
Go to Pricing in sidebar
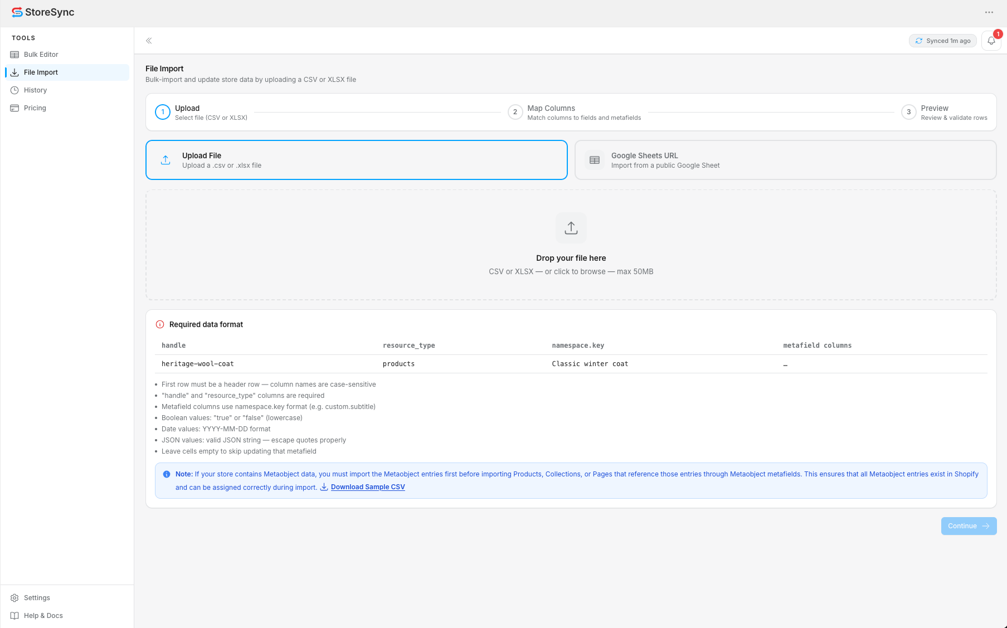67,108
